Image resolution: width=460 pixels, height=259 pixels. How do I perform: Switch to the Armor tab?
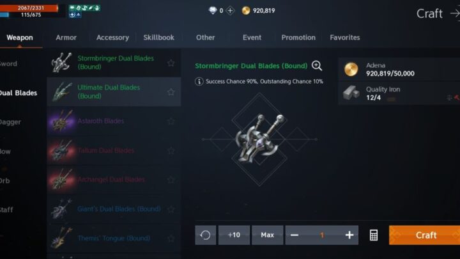point(66,38)
